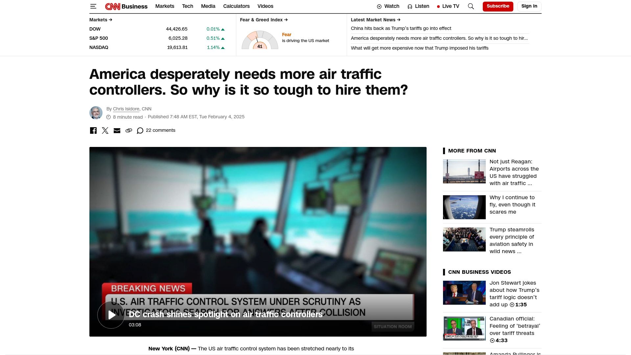Click the Watch play icon
Screen dimensions: 631x355
pyautogui.click(x=379, y=7)
